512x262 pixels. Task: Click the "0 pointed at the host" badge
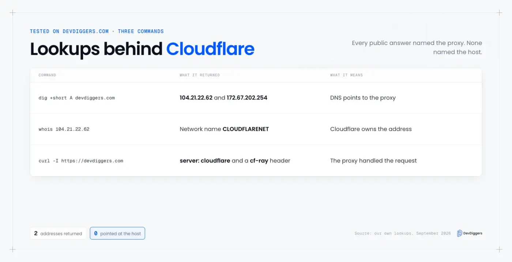point(117,233)
